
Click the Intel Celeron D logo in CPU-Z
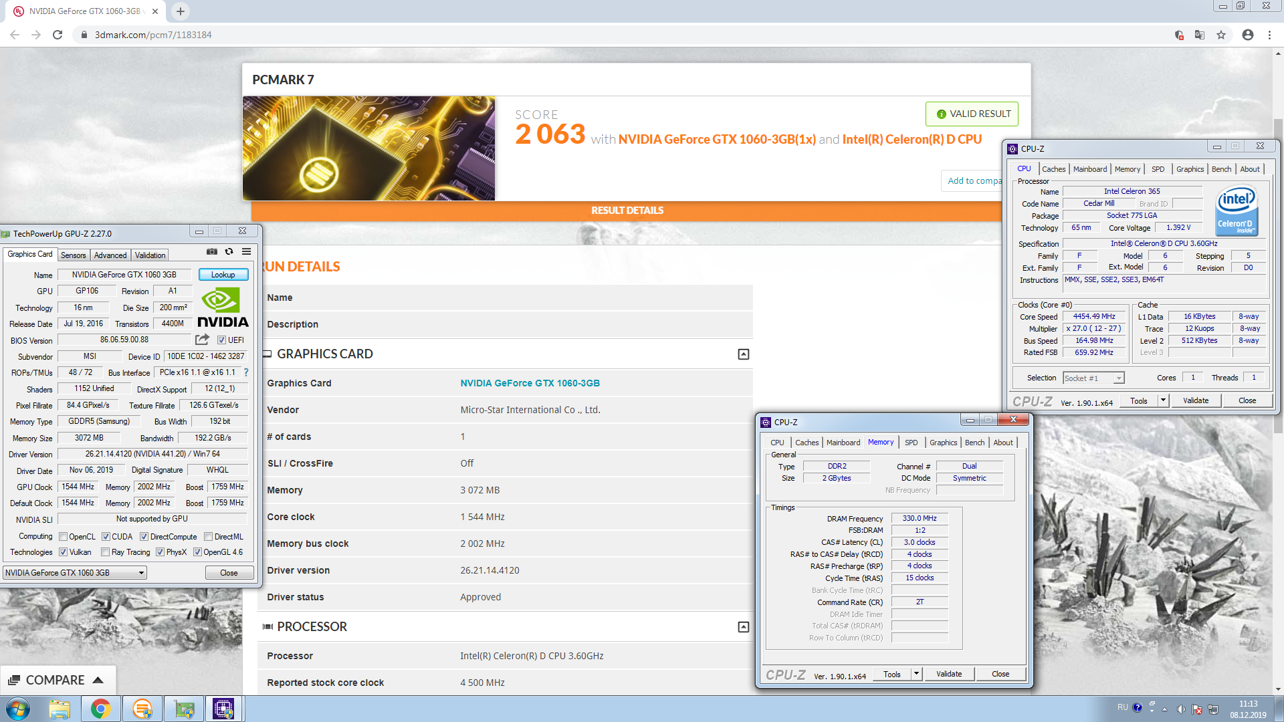(x=1237, y=211)
